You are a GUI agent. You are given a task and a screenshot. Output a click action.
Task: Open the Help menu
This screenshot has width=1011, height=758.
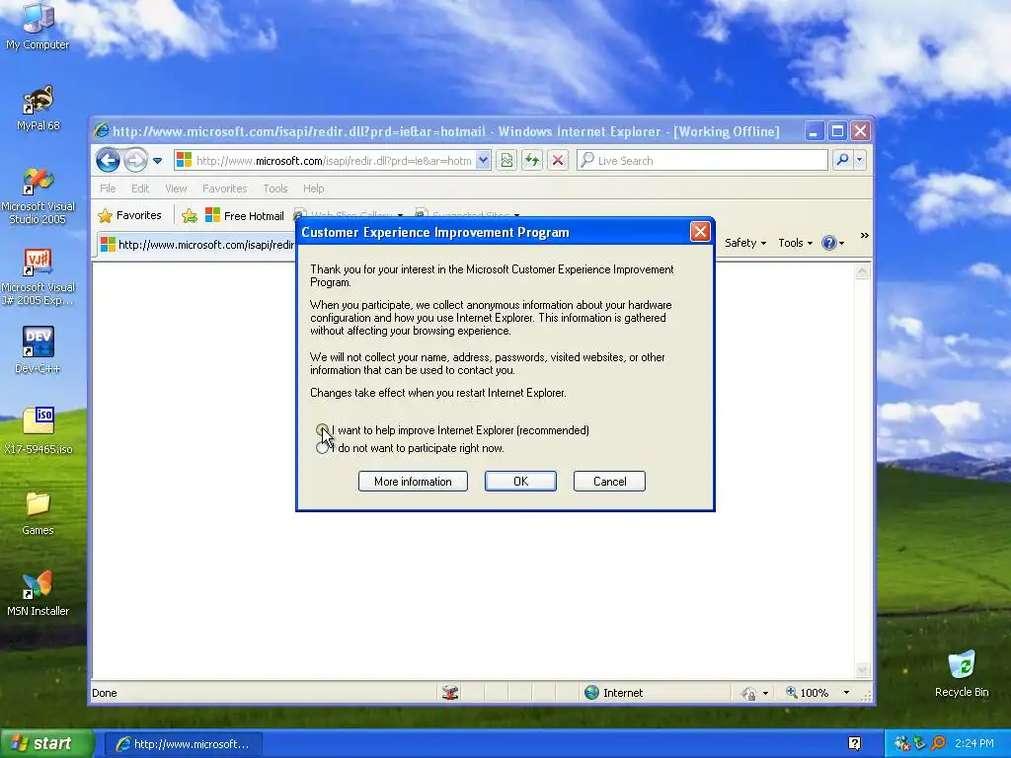tap(313, 189)
